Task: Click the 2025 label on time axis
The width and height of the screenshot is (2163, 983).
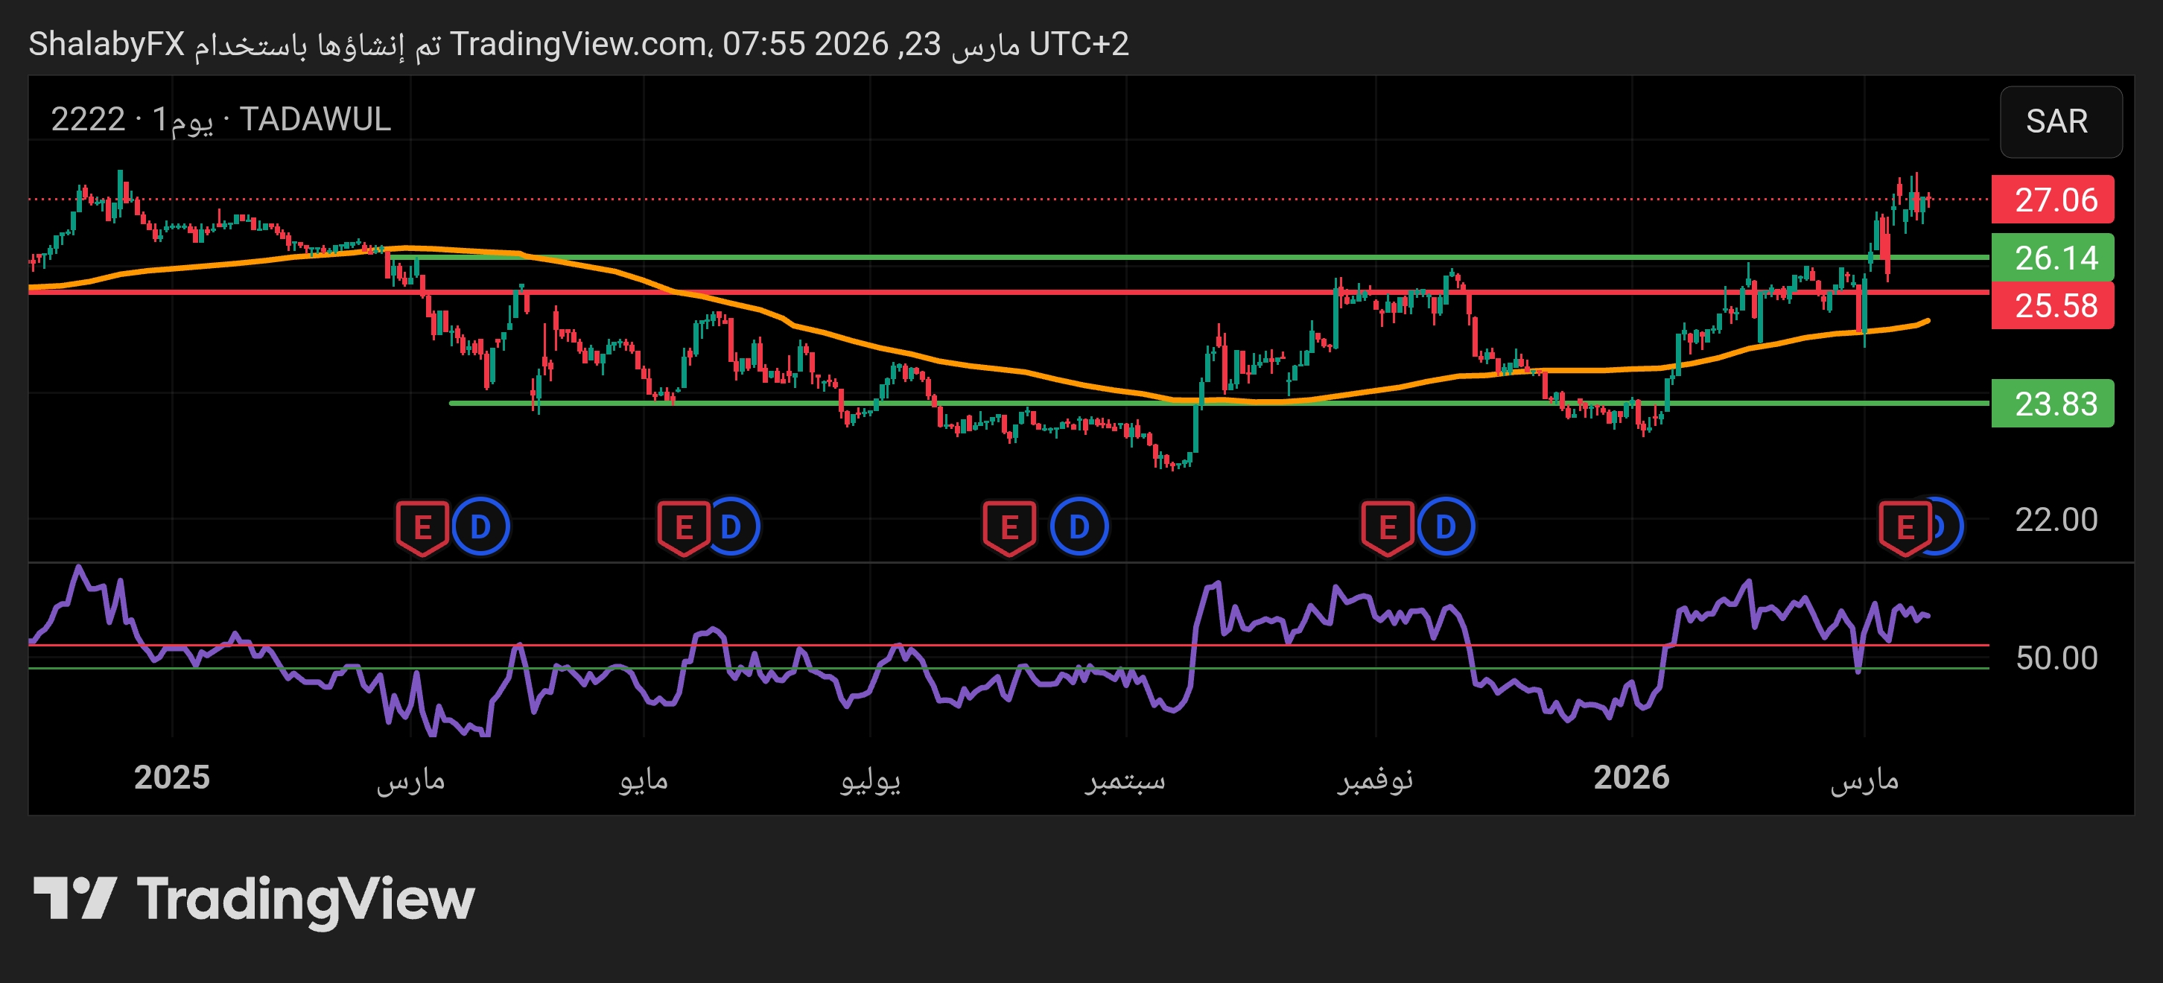Action: click(172, 777)
